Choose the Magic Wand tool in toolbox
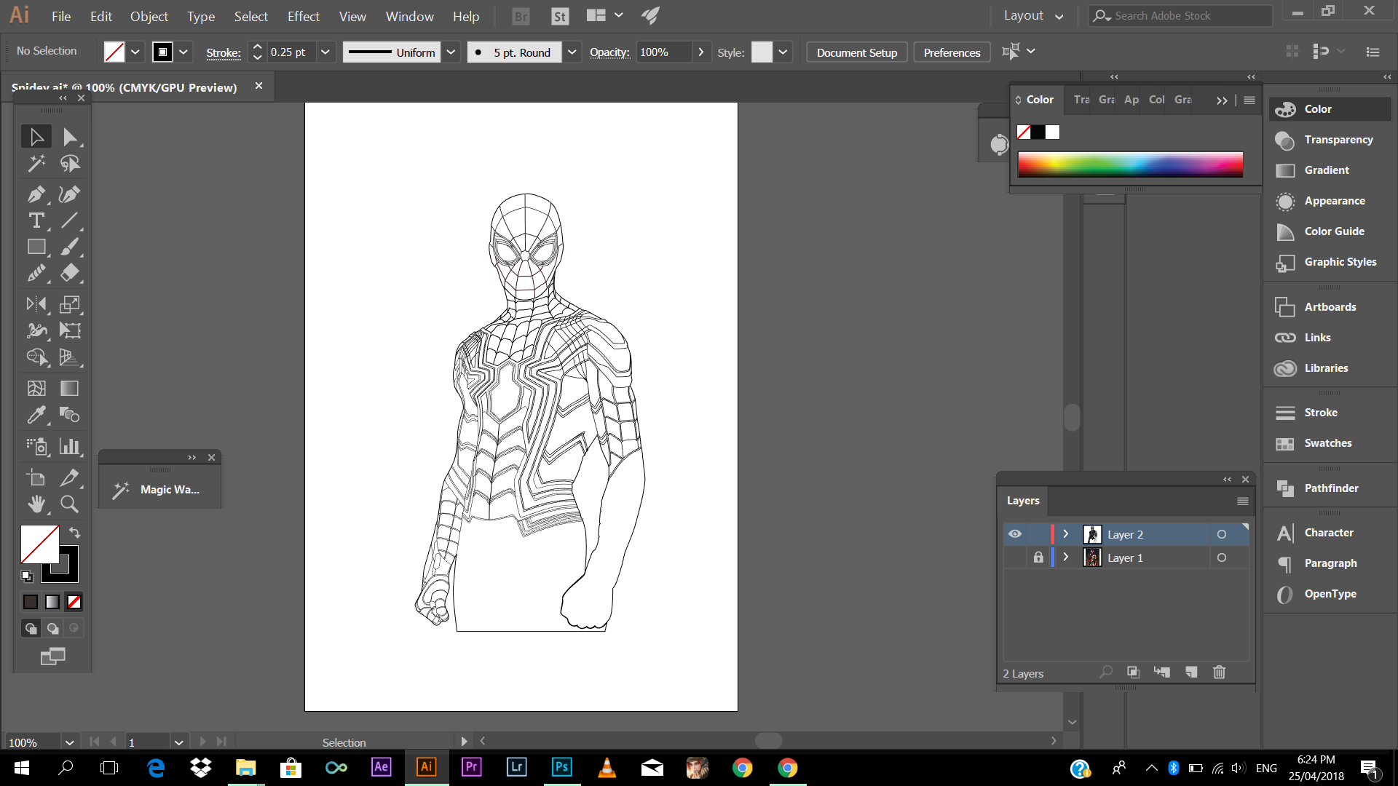1398x786 pixels. click(x=36, y=163)
